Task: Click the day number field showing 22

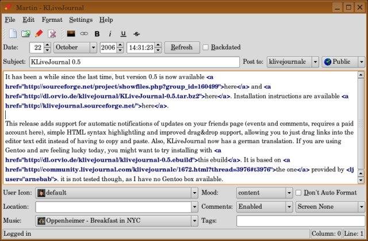Action: pos(37,48)
